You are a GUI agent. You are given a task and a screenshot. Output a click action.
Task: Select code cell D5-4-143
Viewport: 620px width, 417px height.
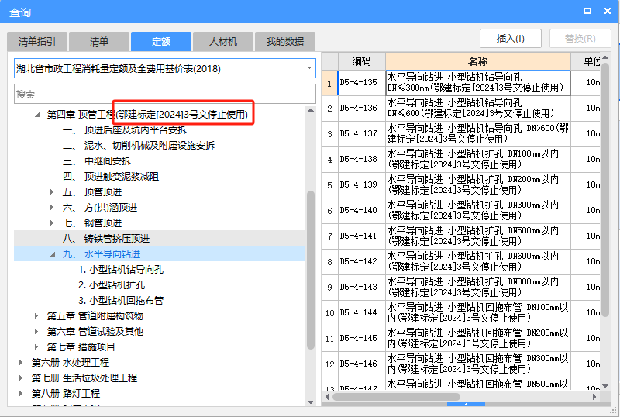click(x=361, y=287)
